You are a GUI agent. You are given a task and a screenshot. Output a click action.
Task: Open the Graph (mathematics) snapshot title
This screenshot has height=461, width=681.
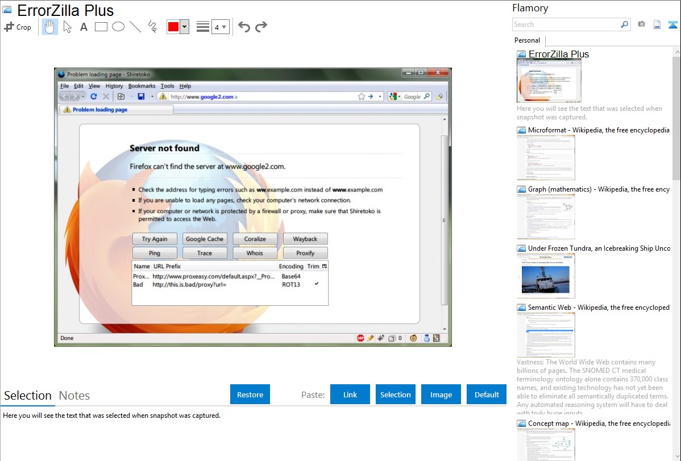tap(599, 189)
